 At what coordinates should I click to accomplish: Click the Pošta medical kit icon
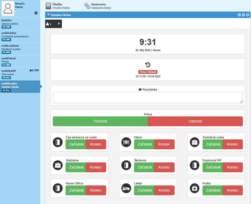(x=195, y=188)
